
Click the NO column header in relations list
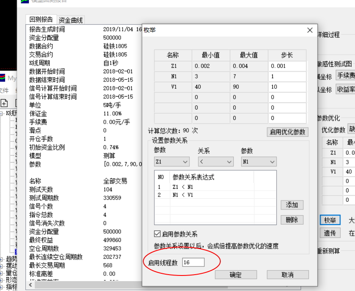pyautogui.click(x=161, y=177)
